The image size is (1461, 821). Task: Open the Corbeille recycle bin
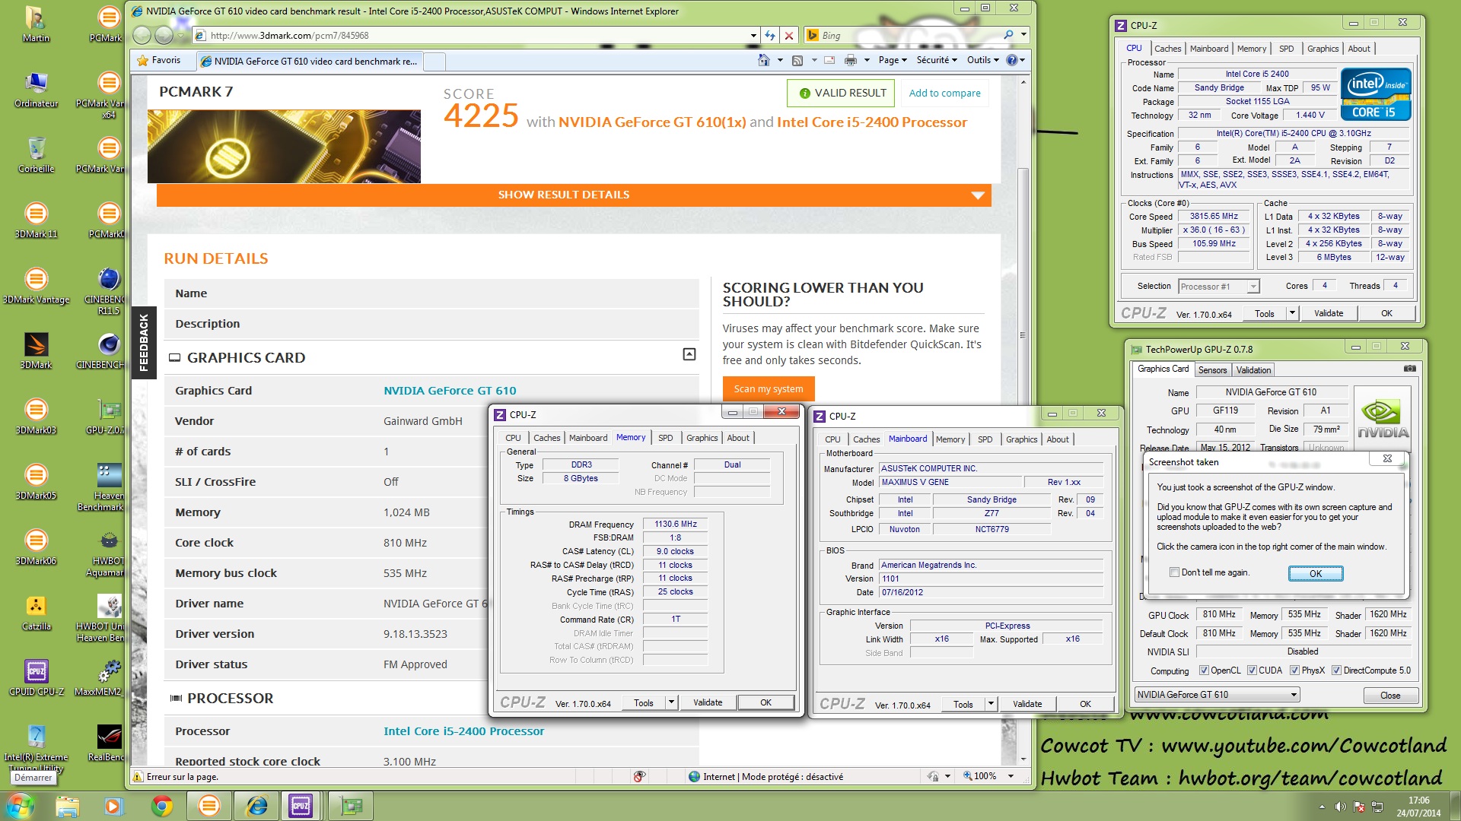(x=36, y=154)
